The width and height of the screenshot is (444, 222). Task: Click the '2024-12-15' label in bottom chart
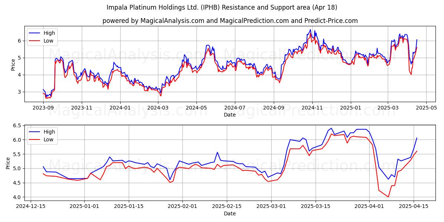coord(31,207)
